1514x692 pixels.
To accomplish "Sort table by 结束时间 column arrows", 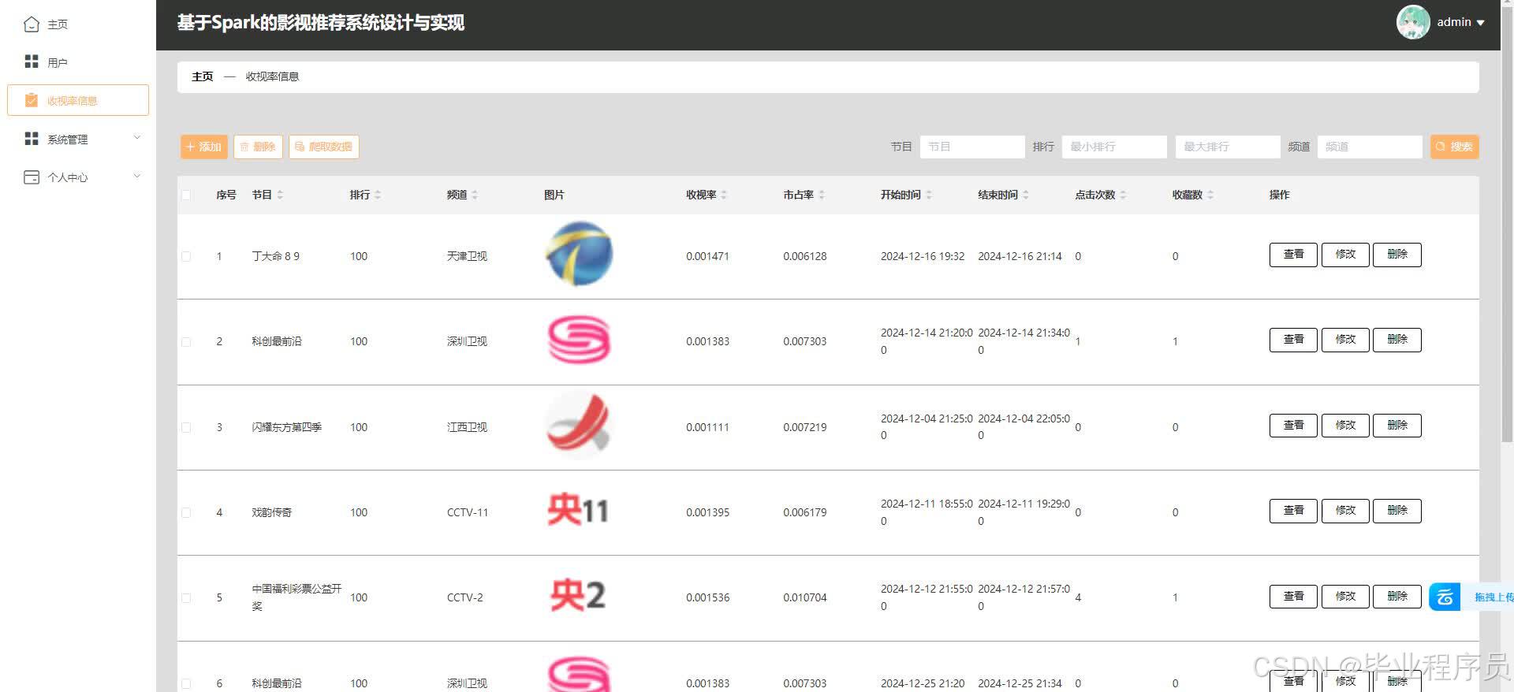I will pos(1026,195).
